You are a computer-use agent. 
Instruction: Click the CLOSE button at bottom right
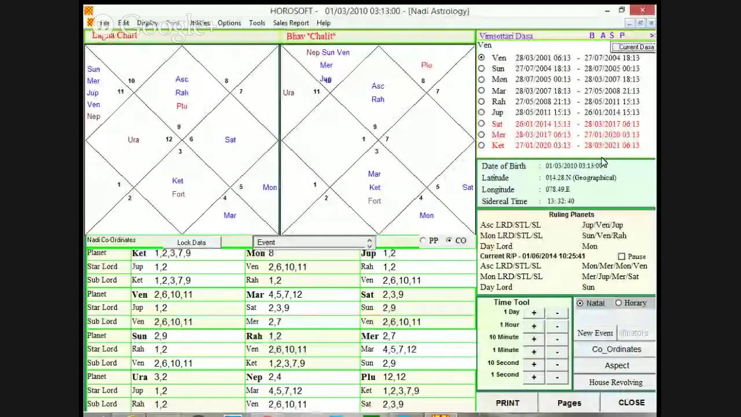(631, 403)
